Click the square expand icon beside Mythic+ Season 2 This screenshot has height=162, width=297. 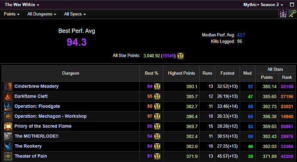292,5
